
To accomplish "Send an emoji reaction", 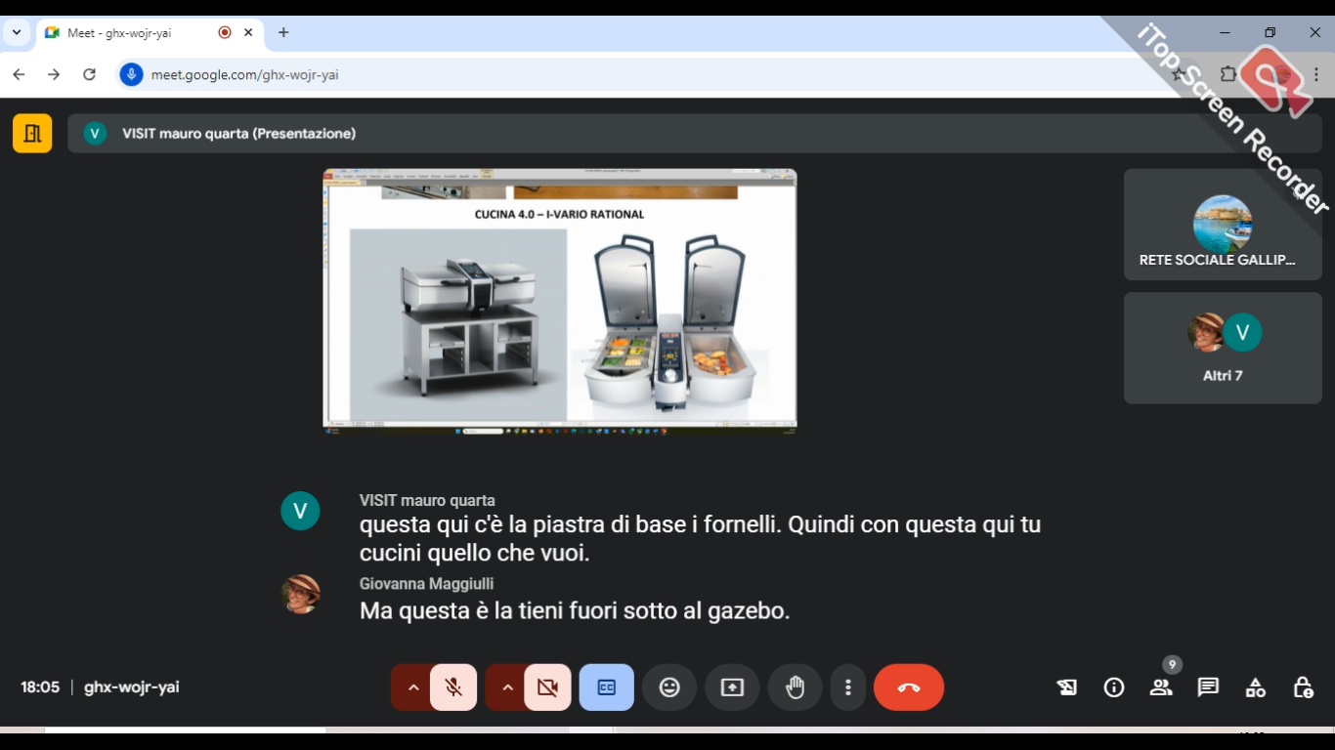I will point(669,687).
